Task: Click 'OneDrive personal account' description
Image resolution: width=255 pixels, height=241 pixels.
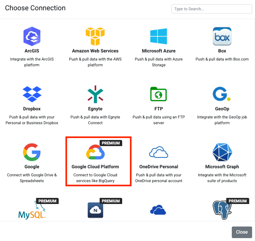Action: tap(159, 181)
